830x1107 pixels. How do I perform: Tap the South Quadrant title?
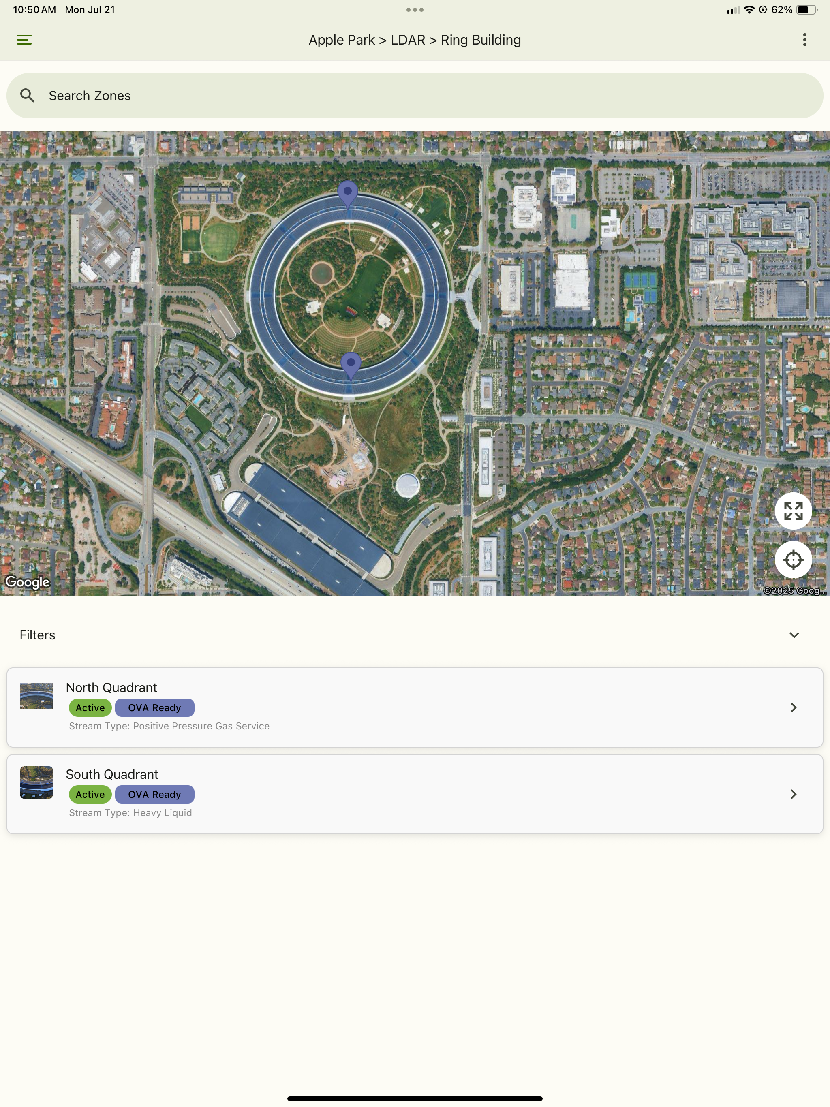point(111,774)
